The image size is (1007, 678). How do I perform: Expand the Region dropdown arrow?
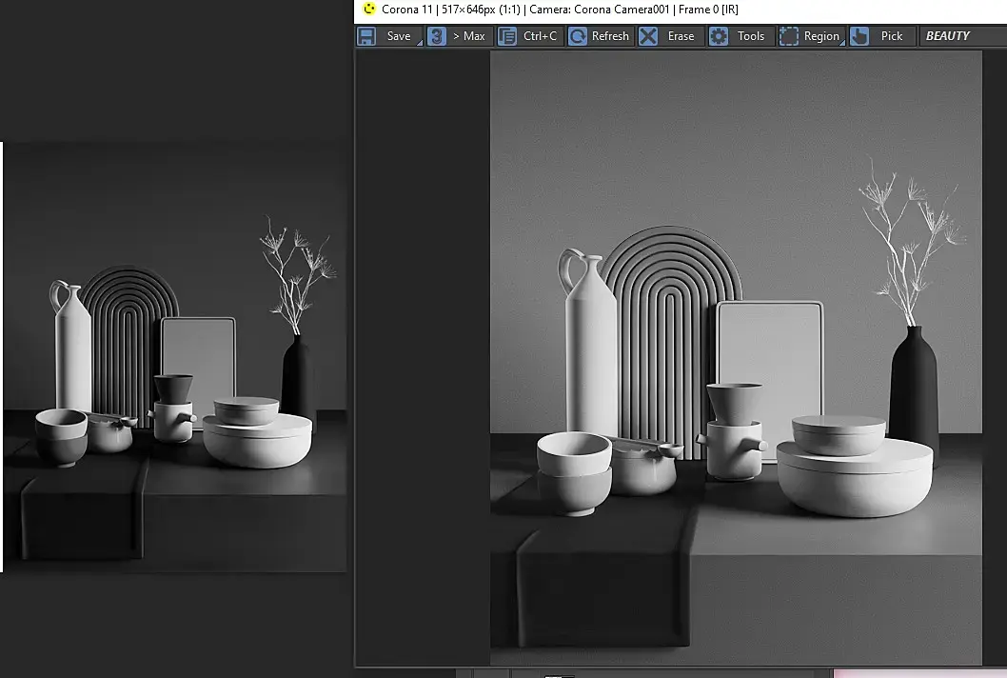click(x=842, y=43)
